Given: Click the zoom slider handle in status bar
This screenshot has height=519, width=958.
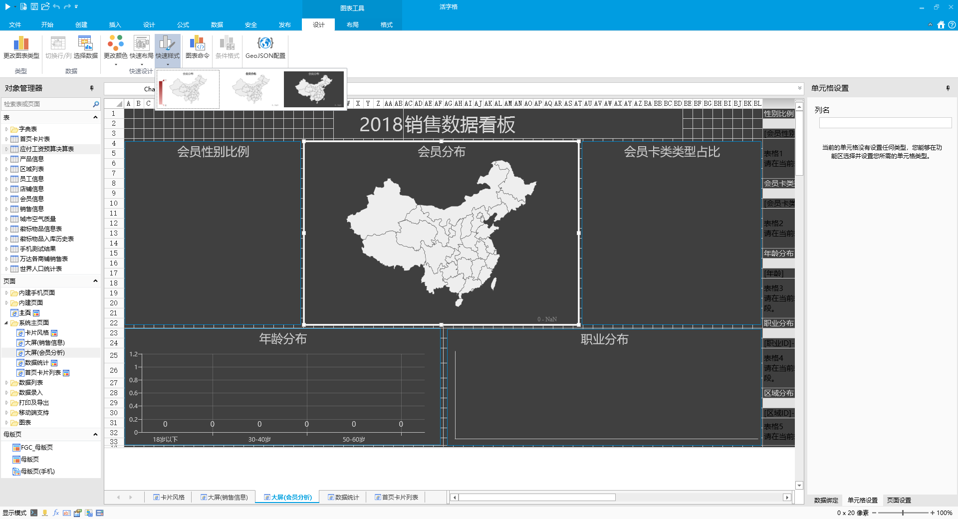Looking at the screenshot, I should [x=903, y=513].
